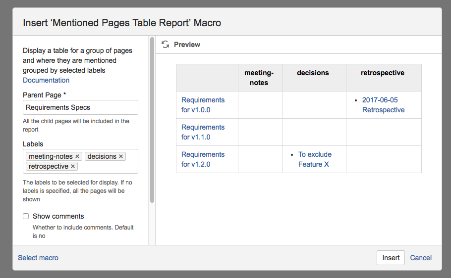Click the left panel scrollbar
This screenshot has width=451, height=278.
pos(152,119)
